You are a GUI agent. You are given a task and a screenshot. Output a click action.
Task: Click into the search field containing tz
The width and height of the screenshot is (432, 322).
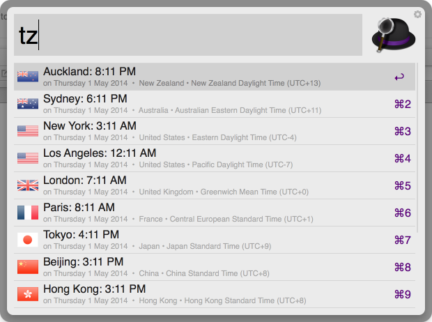pos(188,35)
